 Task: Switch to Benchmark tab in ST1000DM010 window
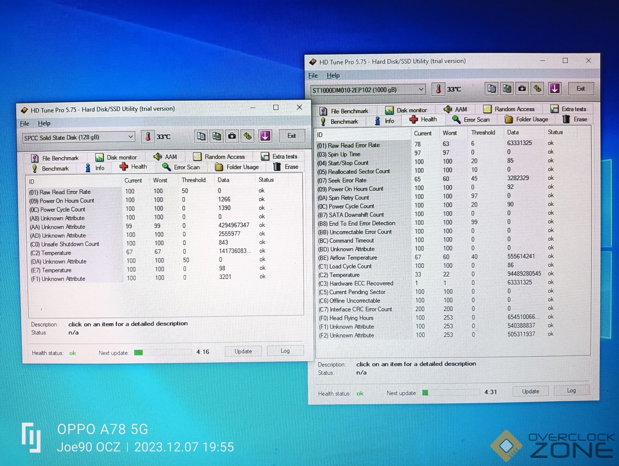pyautogui.click(x=339, y=122)
